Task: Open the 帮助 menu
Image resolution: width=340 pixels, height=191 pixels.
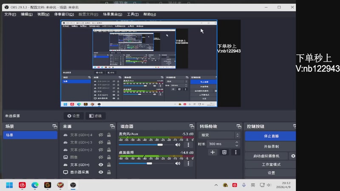Action: [x=150, y=14]
